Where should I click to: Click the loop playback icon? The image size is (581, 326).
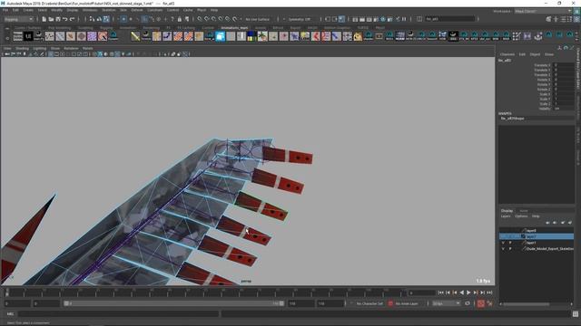[x=468, y=303]
